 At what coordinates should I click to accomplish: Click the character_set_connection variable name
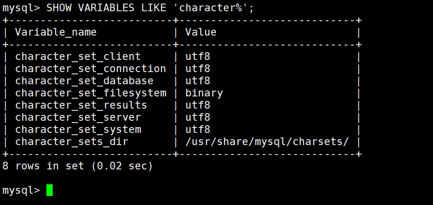click(91, 68)
